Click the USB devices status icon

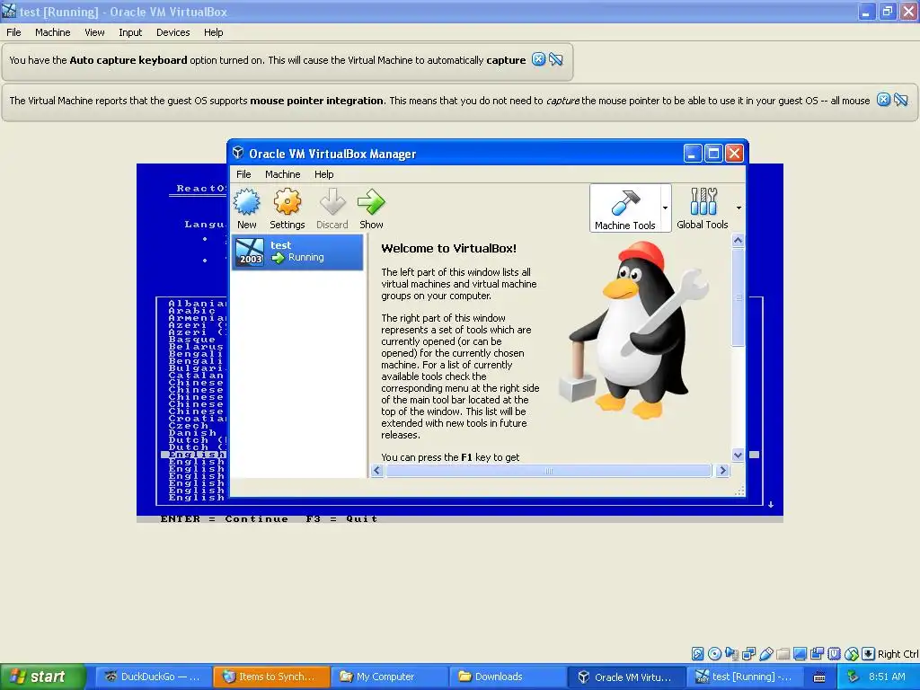point(766,654)
